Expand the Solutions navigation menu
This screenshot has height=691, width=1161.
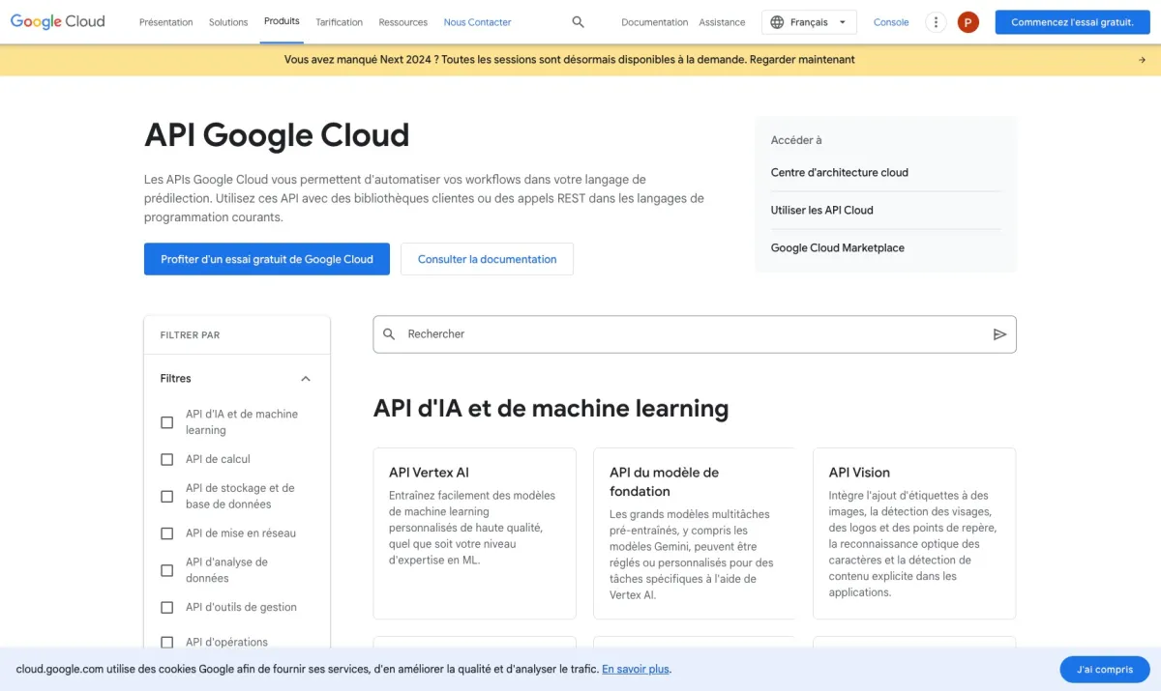coord(228,22)
